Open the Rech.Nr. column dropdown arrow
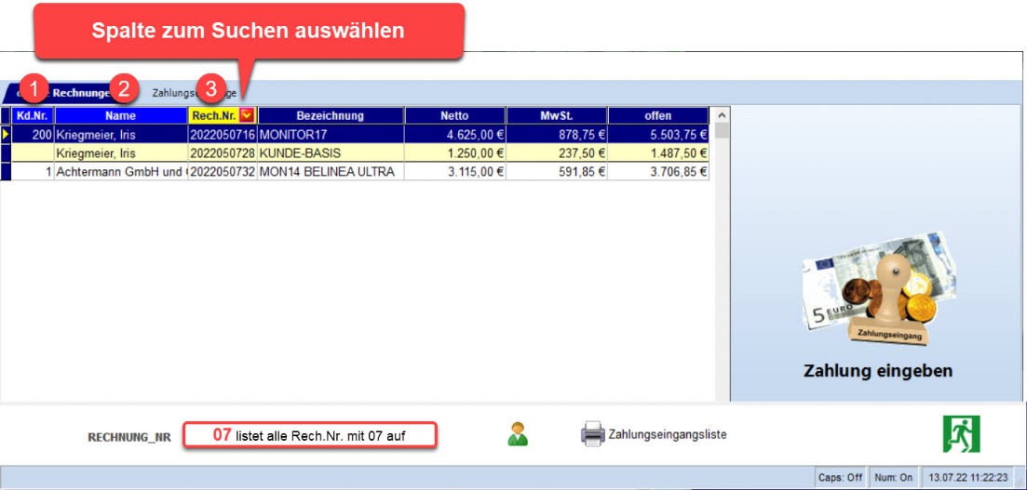The image size is (1027, 490). pyautogui.click(x=247, y=115)
